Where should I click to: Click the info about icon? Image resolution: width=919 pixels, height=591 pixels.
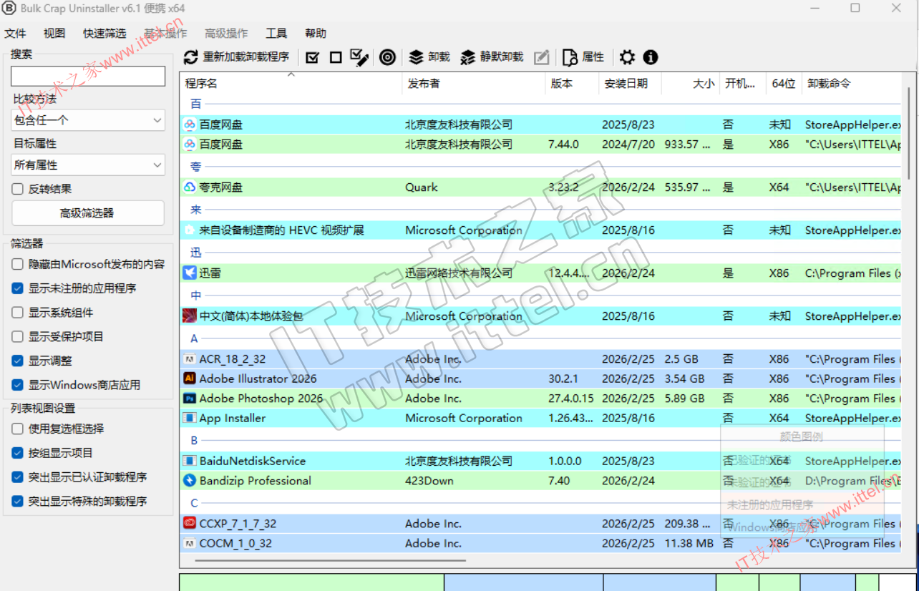[650, 57]
